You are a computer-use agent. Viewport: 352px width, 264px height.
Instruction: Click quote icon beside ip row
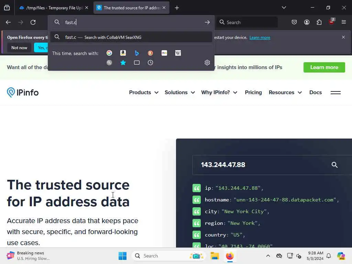pyautogui.click(x=197, y=188)
